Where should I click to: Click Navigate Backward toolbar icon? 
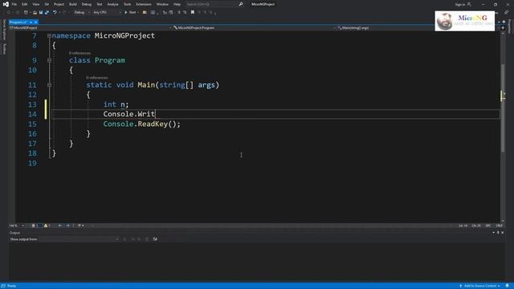click(9, 13)
